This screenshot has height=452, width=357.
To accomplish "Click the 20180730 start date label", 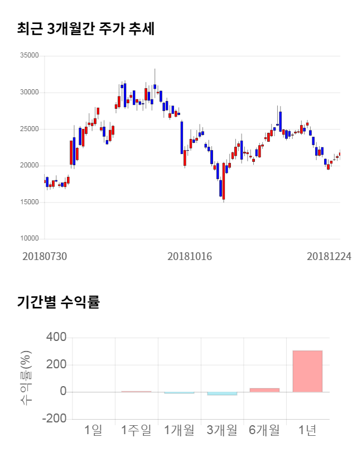I will point(45,256).
